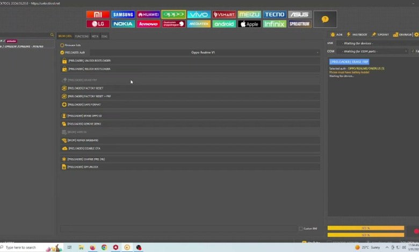Open the USB waiting for devices dropdown

(x=373, y=43)
